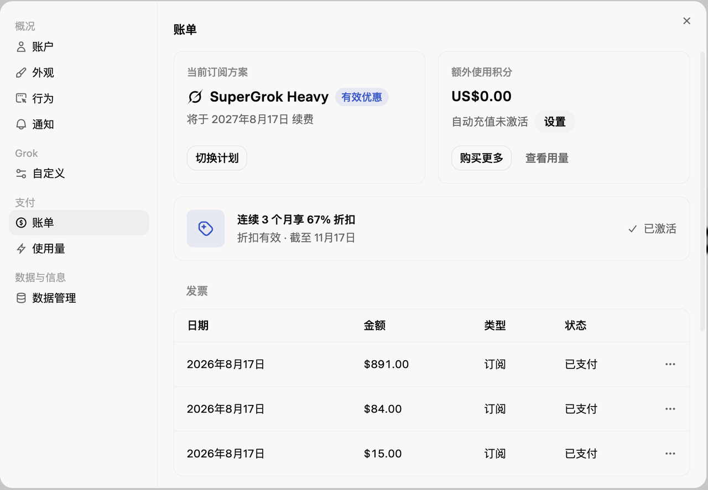
Task: Click 订阅 in the $891.00 row
Action: pyautogui.click(x=495, y=364)
